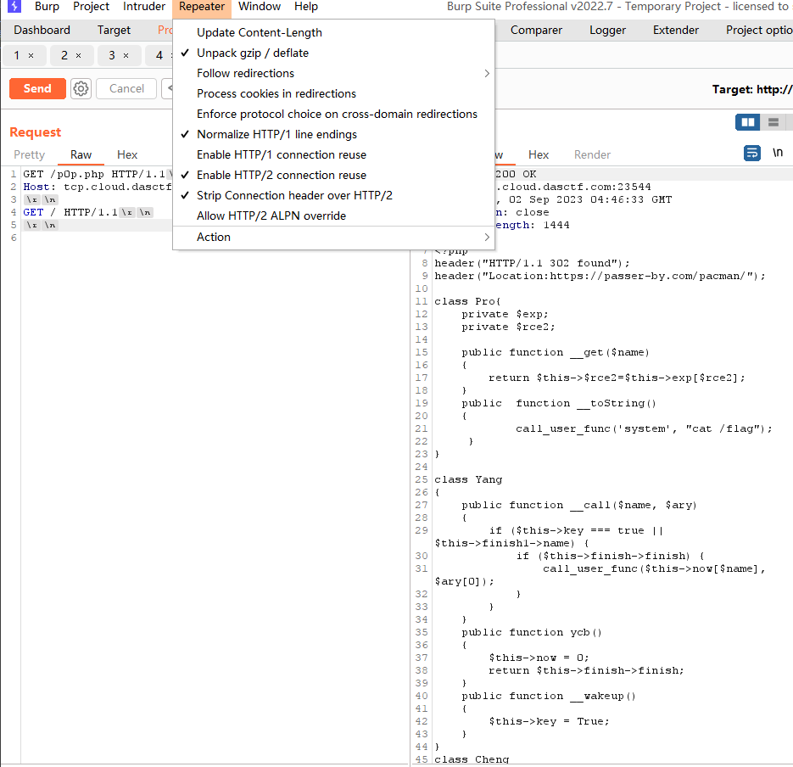Close Repeater tab 2
793x767 pixels.
pos(78,56)
